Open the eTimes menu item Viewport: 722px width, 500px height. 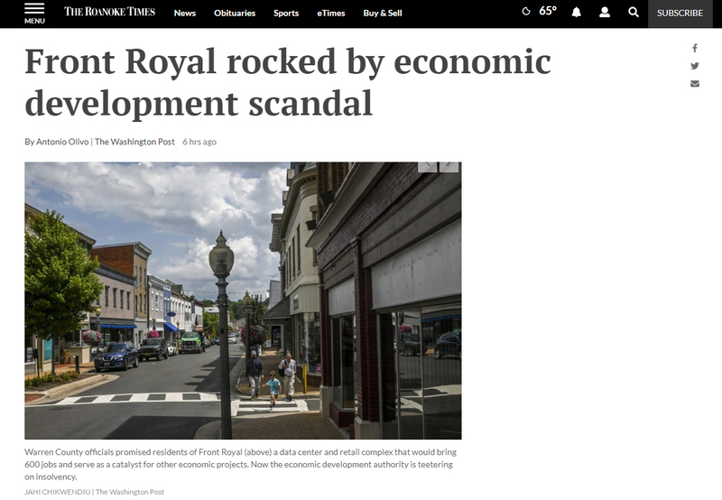point(330,13)
